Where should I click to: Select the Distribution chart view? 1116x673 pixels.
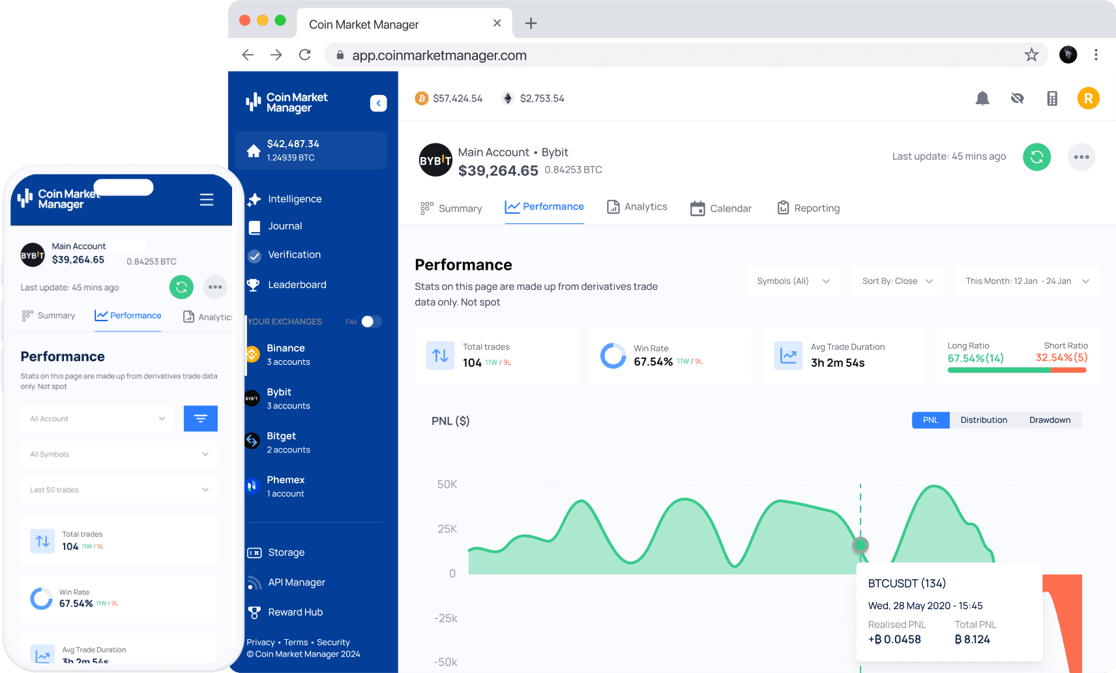click(984, 420)
